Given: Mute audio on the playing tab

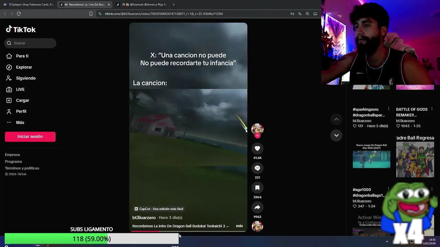Looking at the screenshot, I should [x=66, y=4].
